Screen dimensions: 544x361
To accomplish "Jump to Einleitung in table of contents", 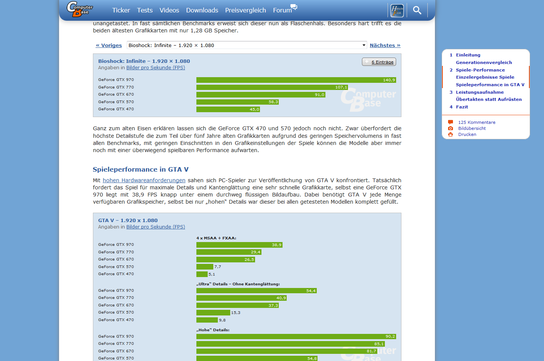I will click(x=468, y=55).
